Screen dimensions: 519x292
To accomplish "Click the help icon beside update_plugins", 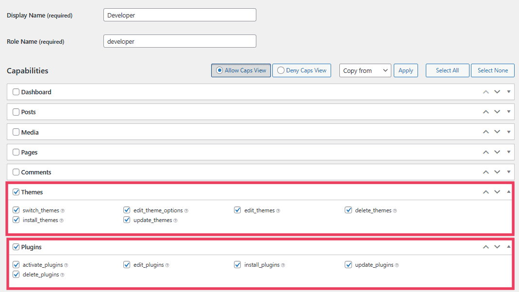I will [397, 264].
